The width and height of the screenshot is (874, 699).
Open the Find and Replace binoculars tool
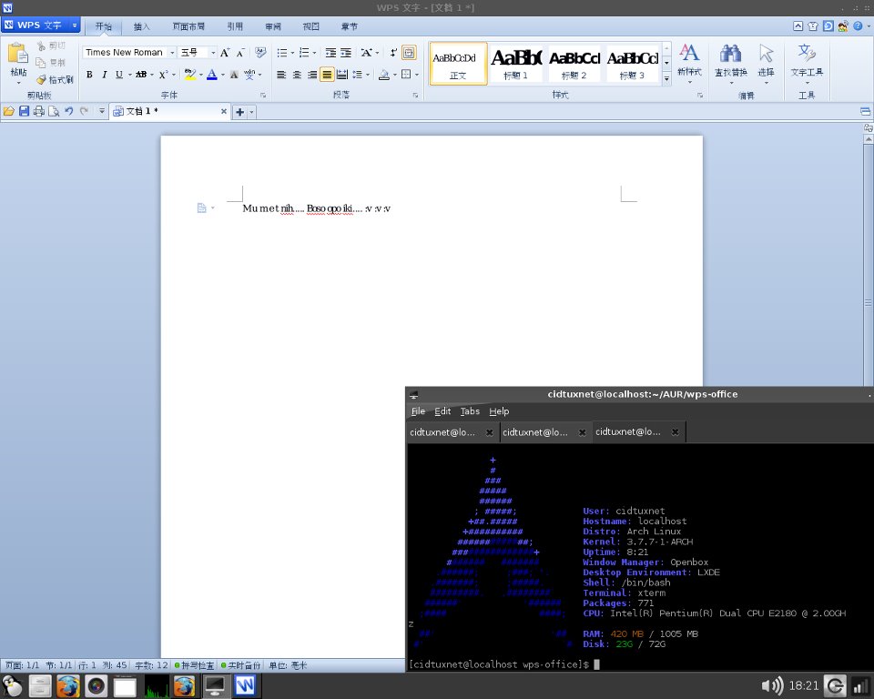pos(731,54)
